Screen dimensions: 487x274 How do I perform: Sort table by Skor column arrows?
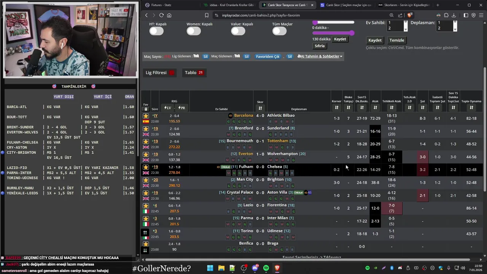[x=260, y=108]
